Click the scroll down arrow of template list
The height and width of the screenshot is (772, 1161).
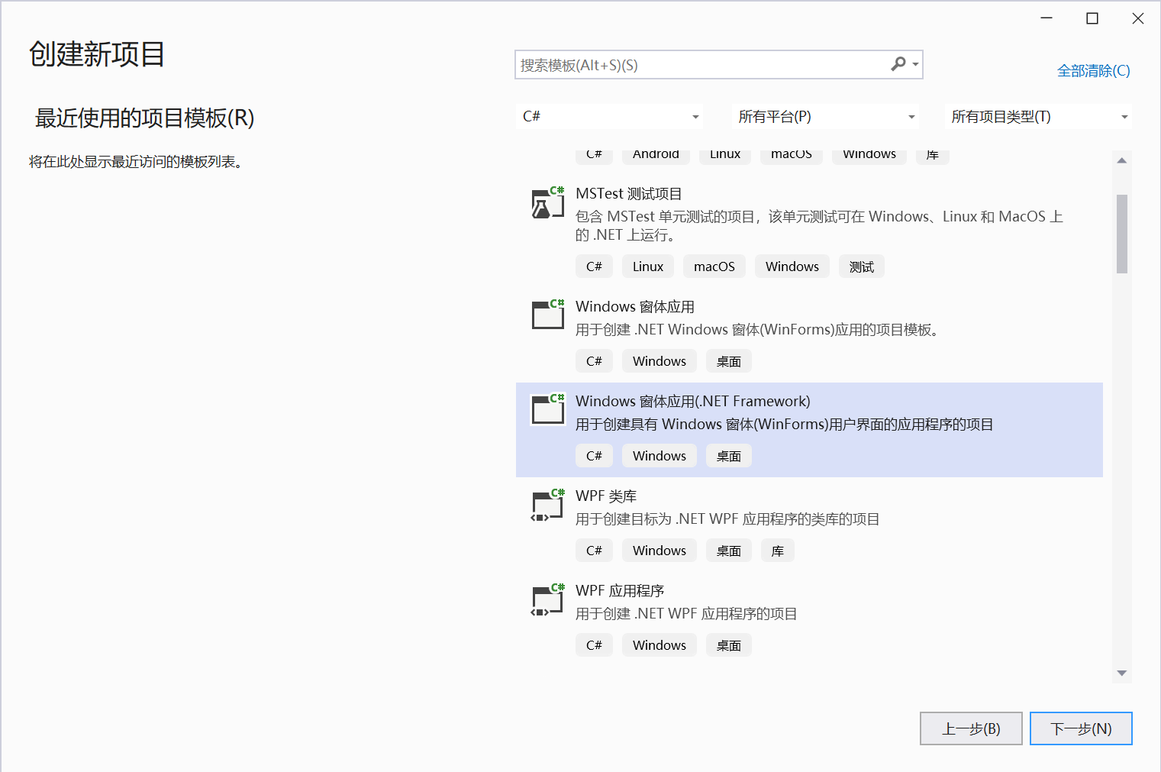pyautogui.click(x=1122, y=673)
